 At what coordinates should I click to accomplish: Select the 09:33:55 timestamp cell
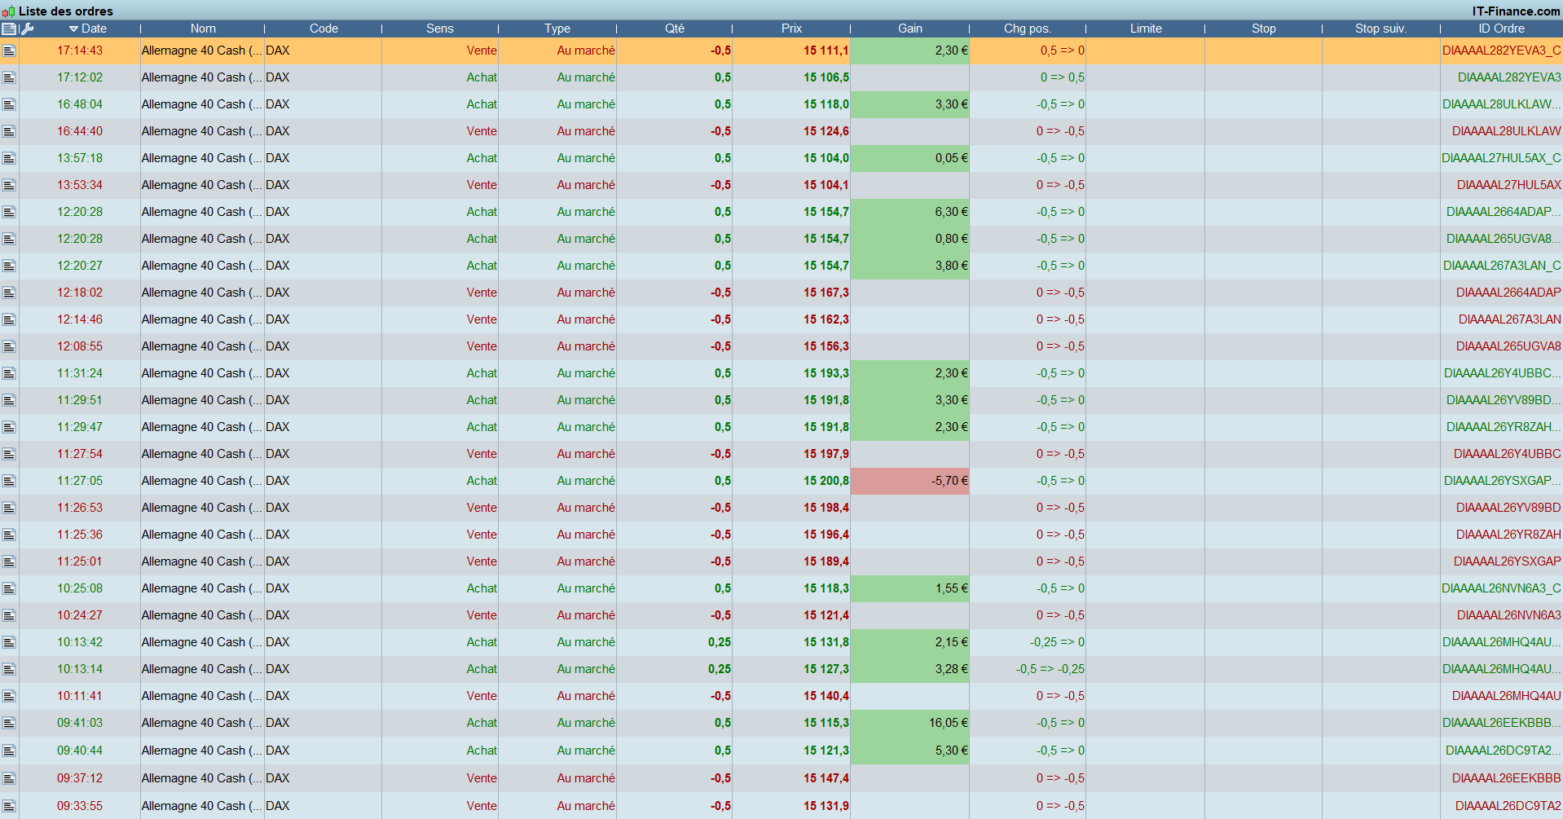click(80, 806)
